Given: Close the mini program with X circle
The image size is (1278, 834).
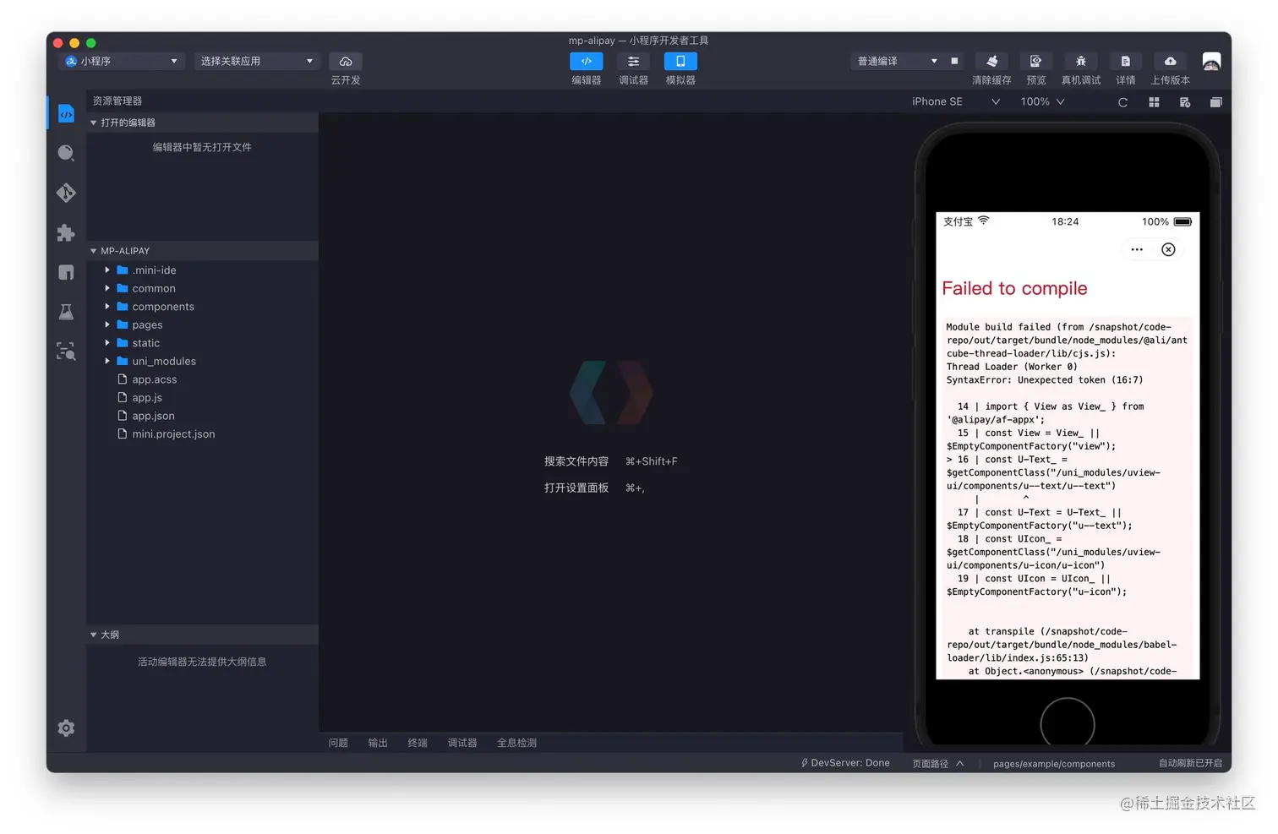Looking at the screenshot, I should click(x=1168, y=249).
